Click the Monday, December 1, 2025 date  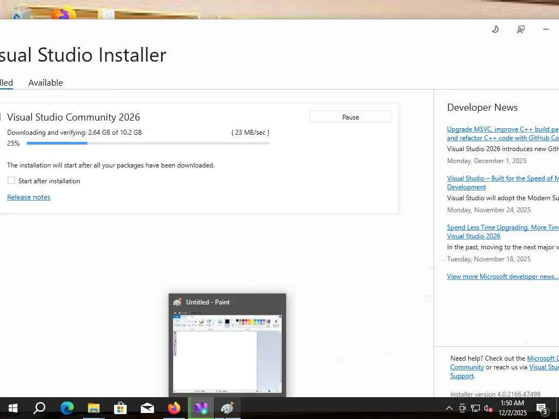486,161
